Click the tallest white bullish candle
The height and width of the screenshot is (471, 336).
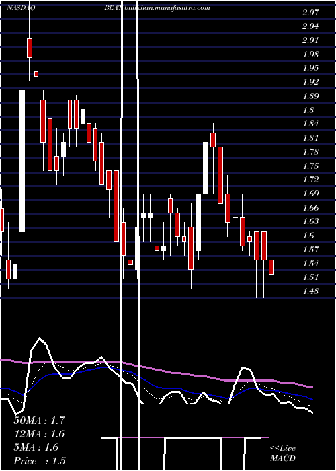click(x=22, y=161)
